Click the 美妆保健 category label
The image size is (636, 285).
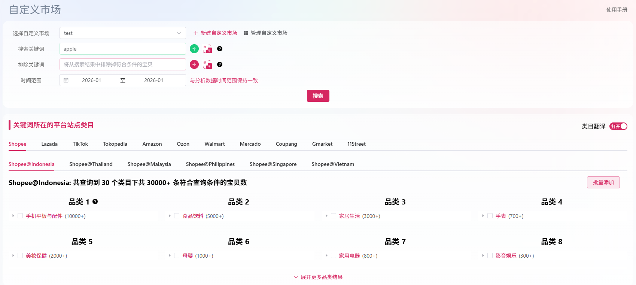coord(36,256)
